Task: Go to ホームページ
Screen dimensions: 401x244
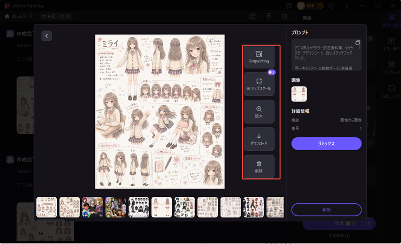Action: (18, 16)
